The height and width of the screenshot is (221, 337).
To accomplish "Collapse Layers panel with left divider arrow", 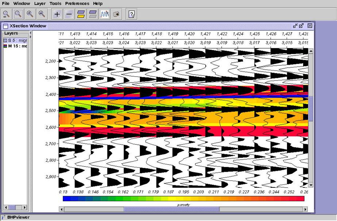I will 30,33.
